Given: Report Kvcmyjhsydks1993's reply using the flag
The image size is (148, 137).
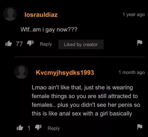Looking at the screenshot, I should tap(140, 127).
